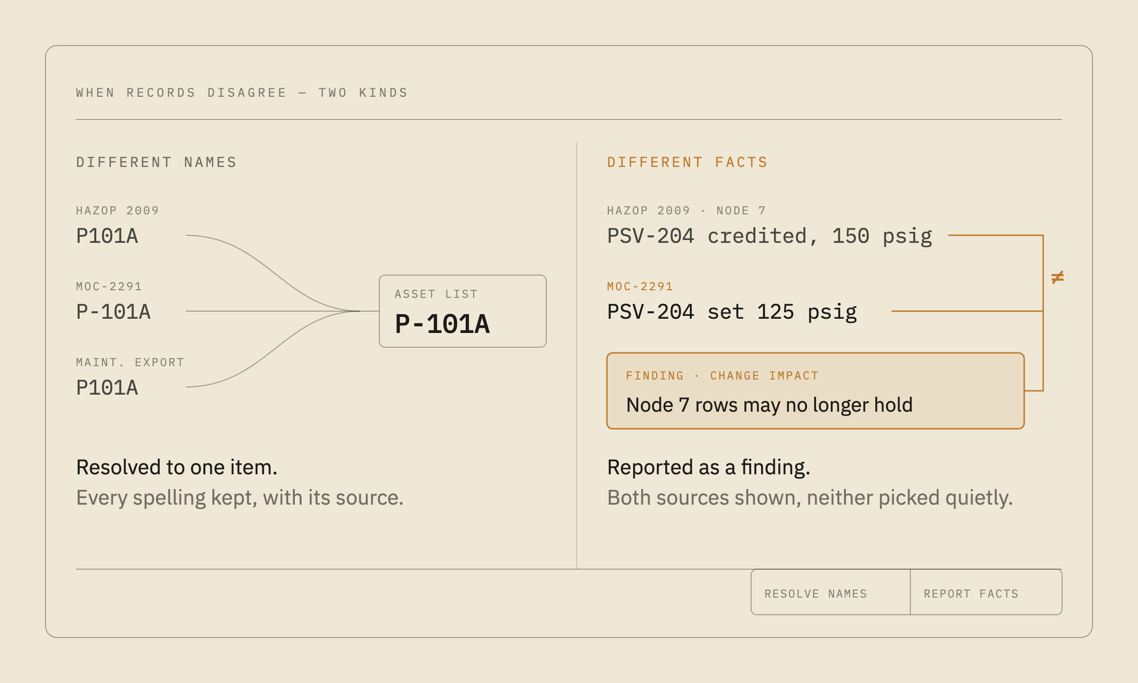Click 'Reported as a finding.' text

pyautogui.click(x=709, y=468)
